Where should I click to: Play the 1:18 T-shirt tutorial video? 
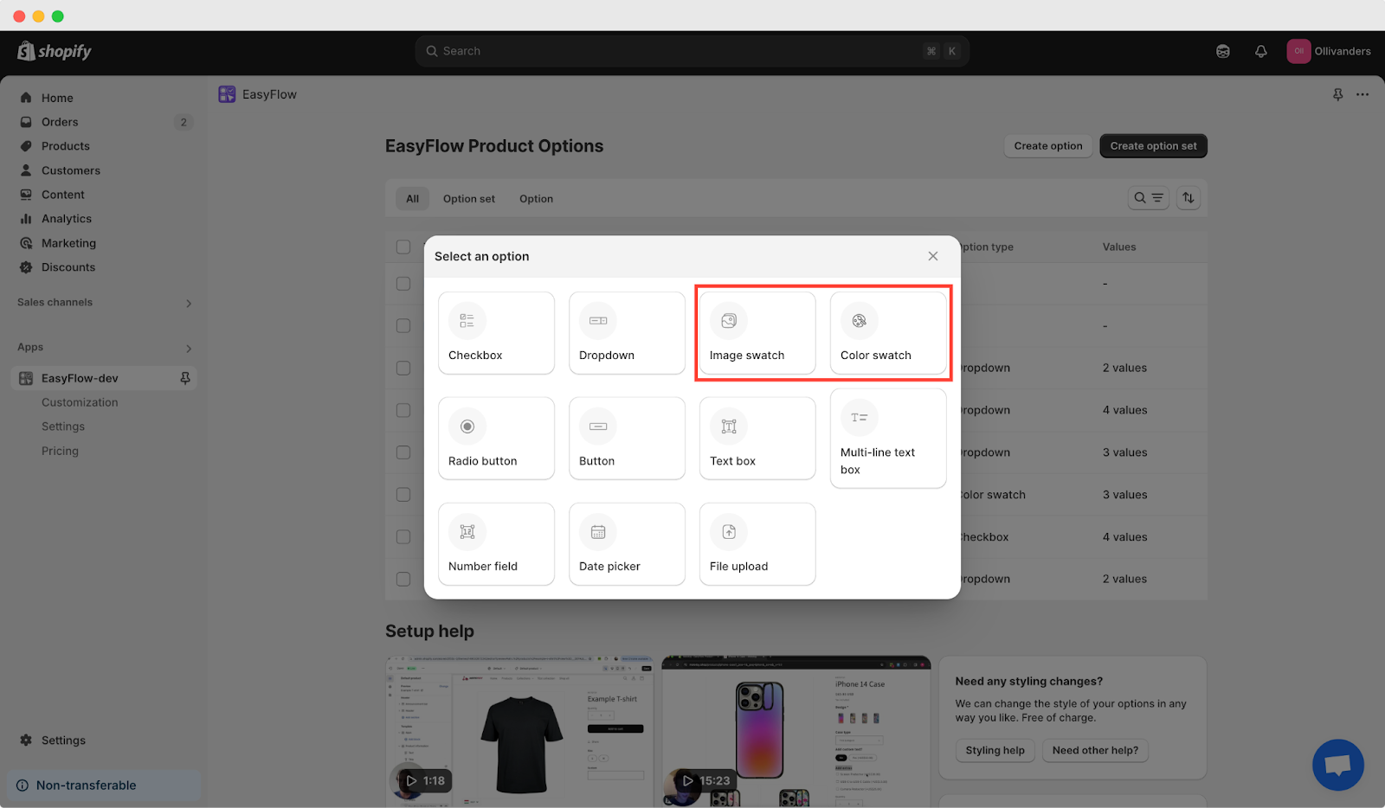(x=425, y=780)
